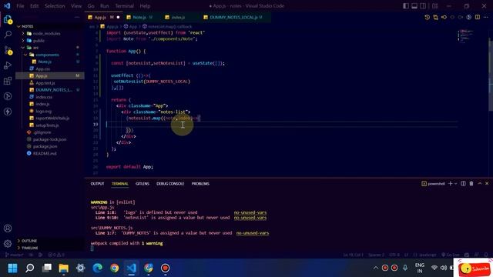
Task: Open the Search view in activity bar
Action: point(8,34)
